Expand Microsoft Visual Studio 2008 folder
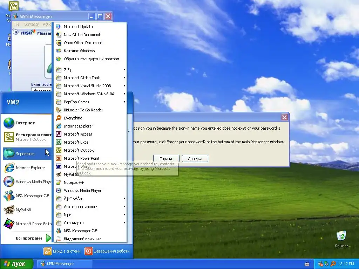This screenshot has width=359, height=269. coord(90,86)
